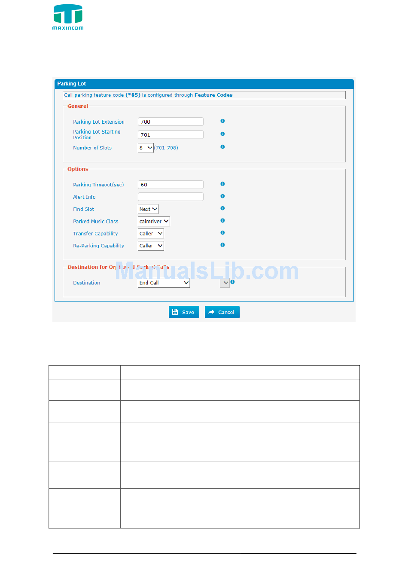Click the Parked Music Class label
Image resolution: width=408 pixels, height=588 pixels.
click(96, 222)
